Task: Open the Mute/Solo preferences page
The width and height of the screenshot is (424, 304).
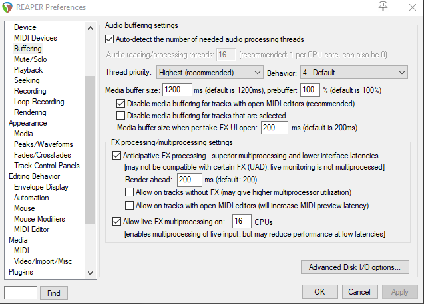Action: 31,59
